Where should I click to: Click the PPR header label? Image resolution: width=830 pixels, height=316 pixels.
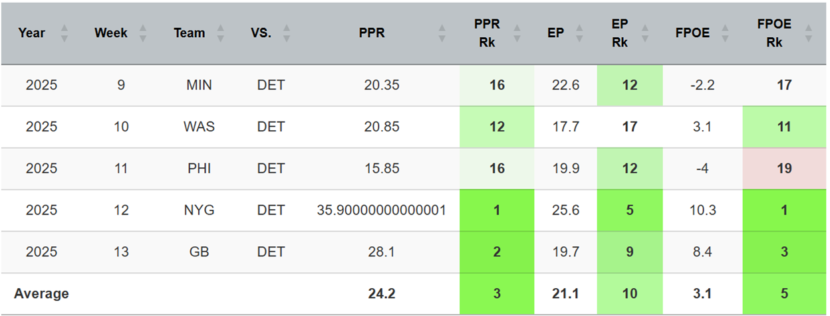click(372, 33)
